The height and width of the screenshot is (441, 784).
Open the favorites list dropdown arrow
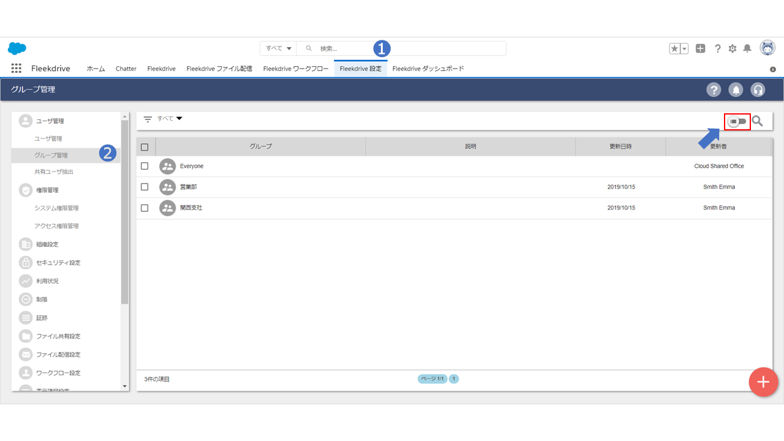684,48
